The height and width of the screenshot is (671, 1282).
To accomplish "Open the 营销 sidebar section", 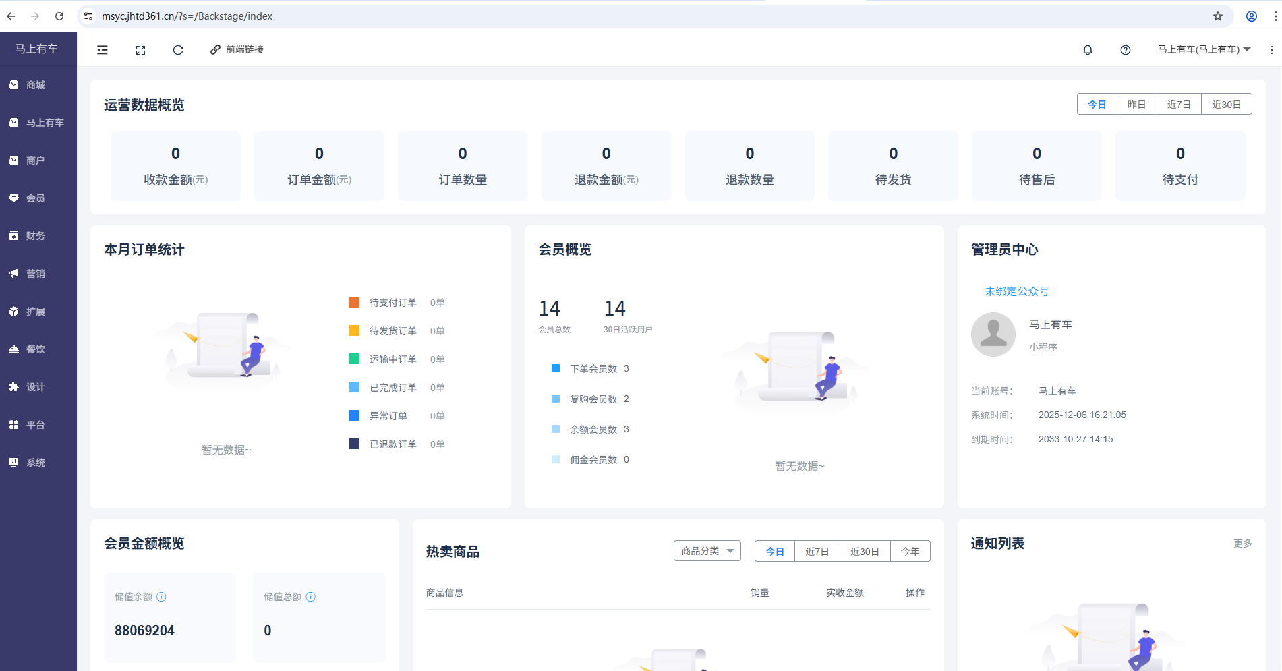I will pyautogui.click(x=36, y=273).
